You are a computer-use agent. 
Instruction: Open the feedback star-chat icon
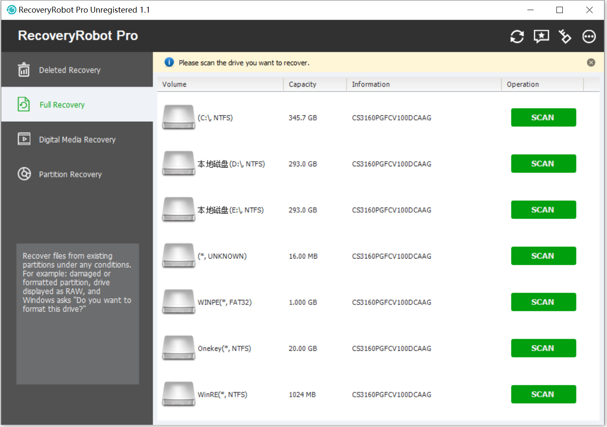coord(541,37)
